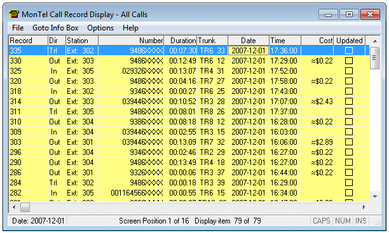Click duration 00:00:18 of record 284
Viewport: 389px width, 233px height.
(182, 183)
